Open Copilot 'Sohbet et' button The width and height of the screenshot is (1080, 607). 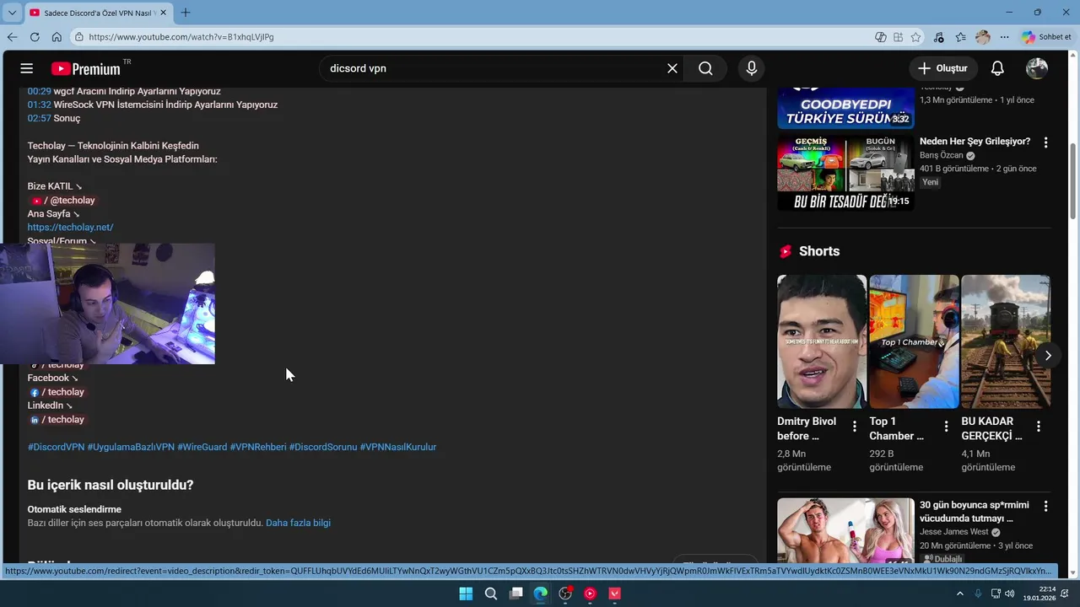click(x=1046, y=37)
